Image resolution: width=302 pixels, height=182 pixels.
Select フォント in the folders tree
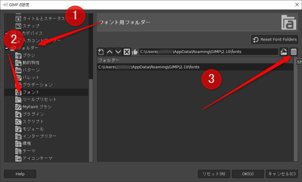click(27, 92)
